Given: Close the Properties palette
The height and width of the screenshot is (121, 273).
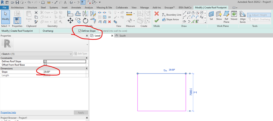Looking at the screenshot, I should 87,36.
